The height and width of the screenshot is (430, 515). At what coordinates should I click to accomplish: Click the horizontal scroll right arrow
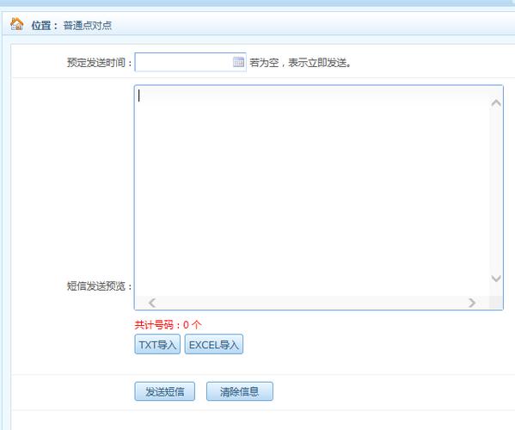[x=472, y=303]
